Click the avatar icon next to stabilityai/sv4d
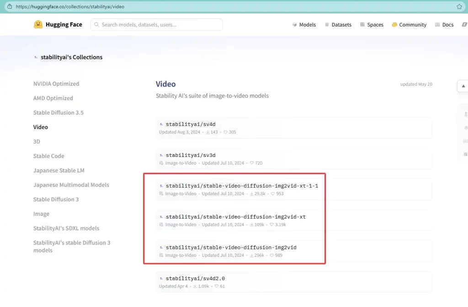468x307 pixels. click(x=161, y=125)
